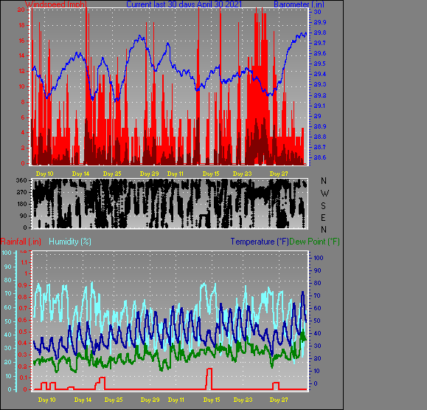
Task: Click the Day 14 label under wind chart
Action: coord(80,174)
